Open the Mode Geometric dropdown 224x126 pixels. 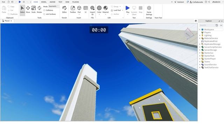click(x=54, y=6)
